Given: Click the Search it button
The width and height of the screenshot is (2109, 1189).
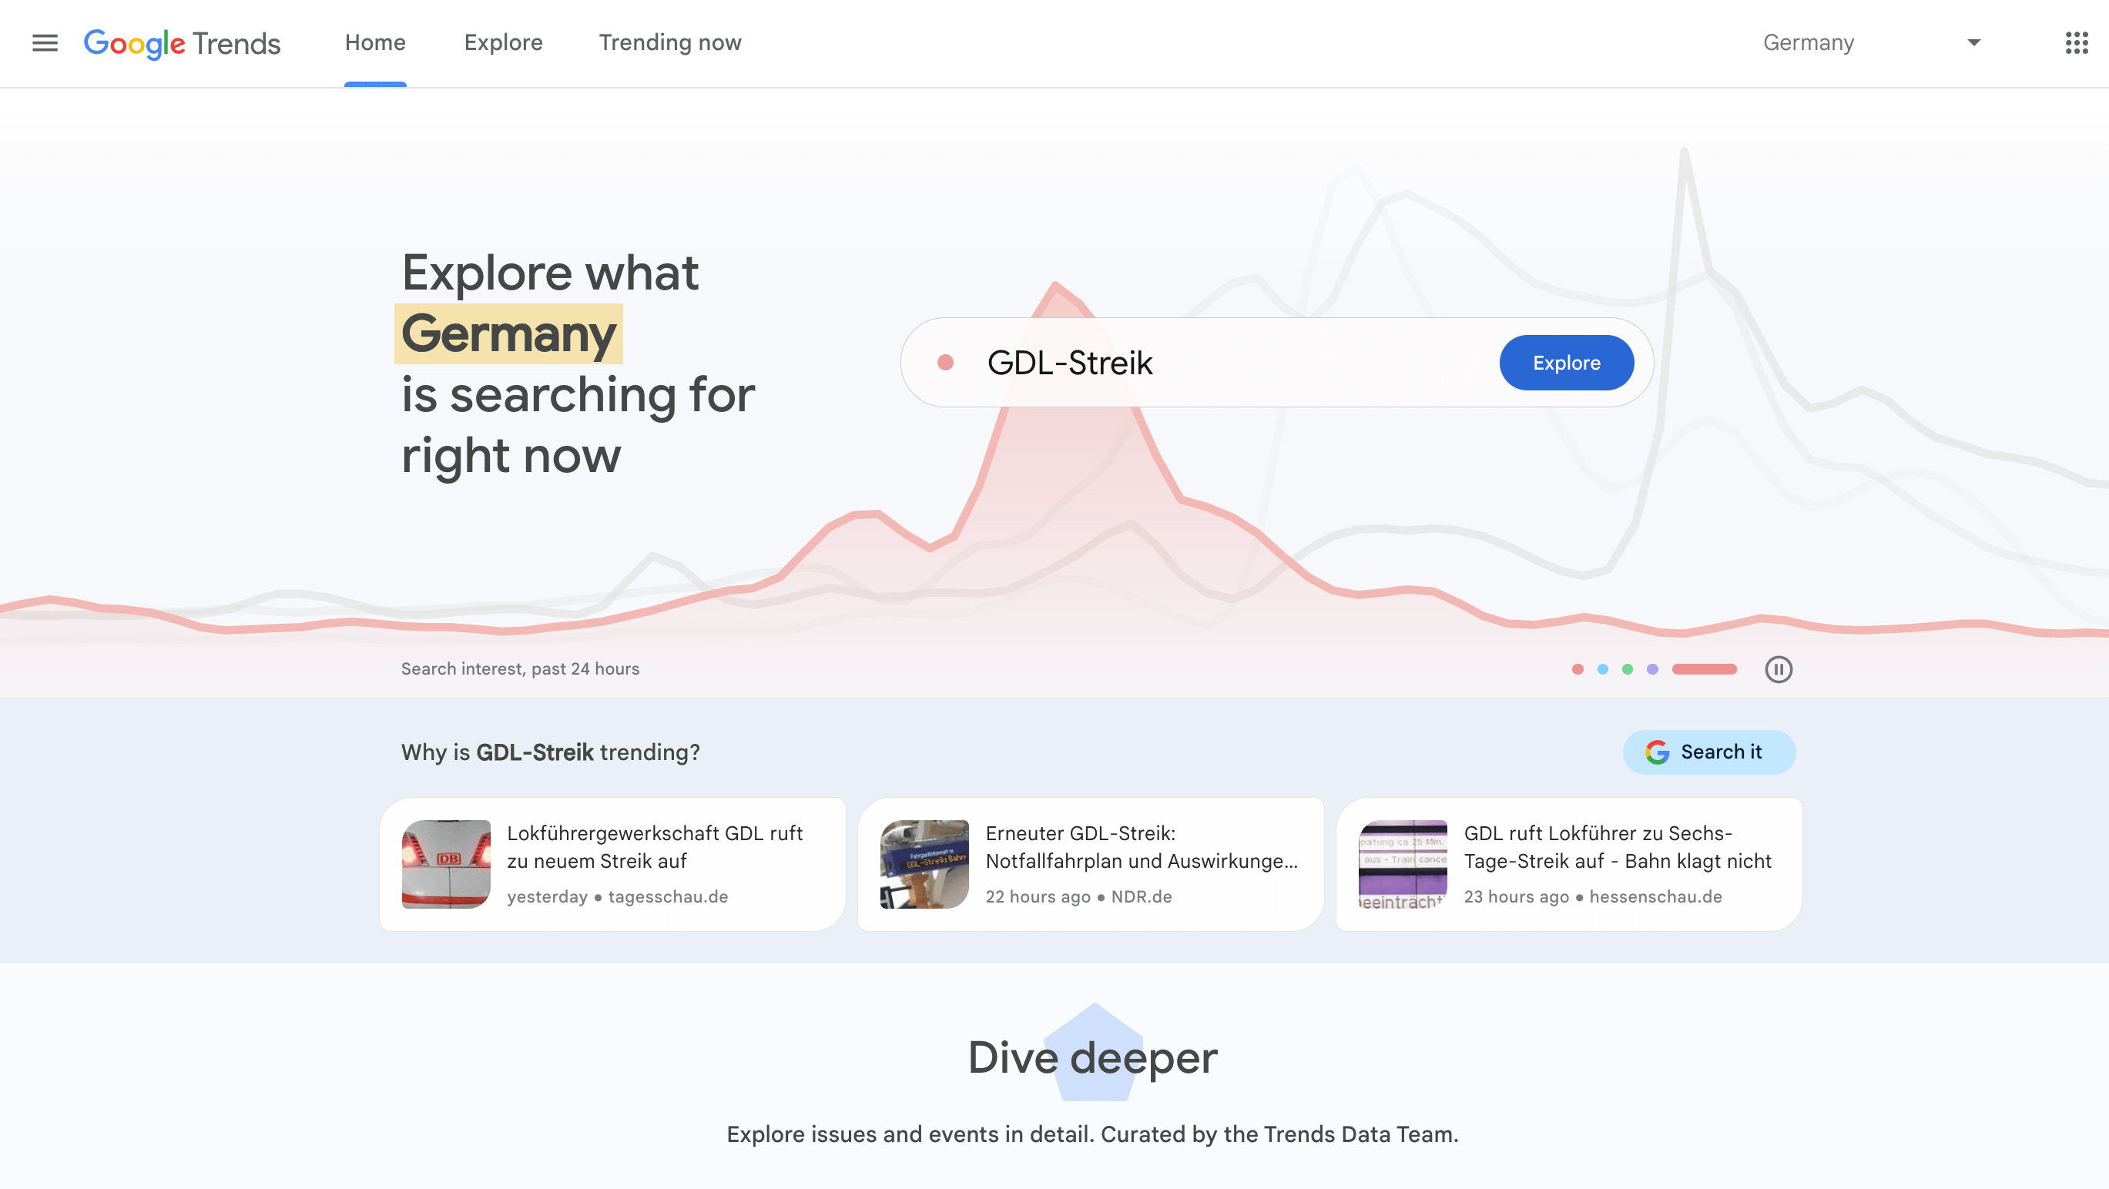Looking at the screenshot, I should (1709, 752).
